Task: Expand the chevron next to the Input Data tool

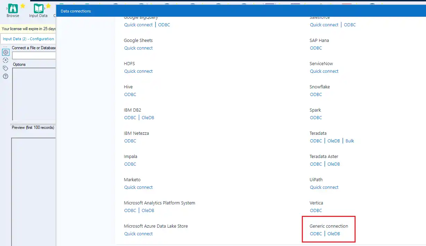Action: pos(45,8)
